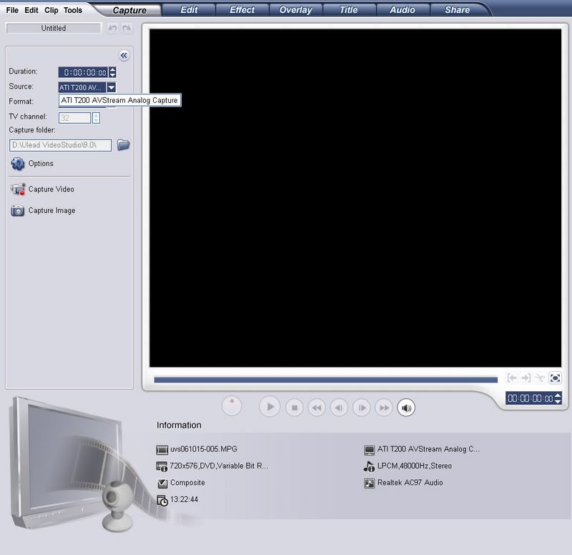The height and width of the screenshot is (555, 572).
Task: Switch to the Share step tab
Action: (457, 10)
